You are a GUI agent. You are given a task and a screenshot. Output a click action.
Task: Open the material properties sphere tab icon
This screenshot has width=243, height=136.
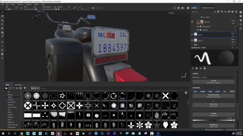[x=205, y=68]
